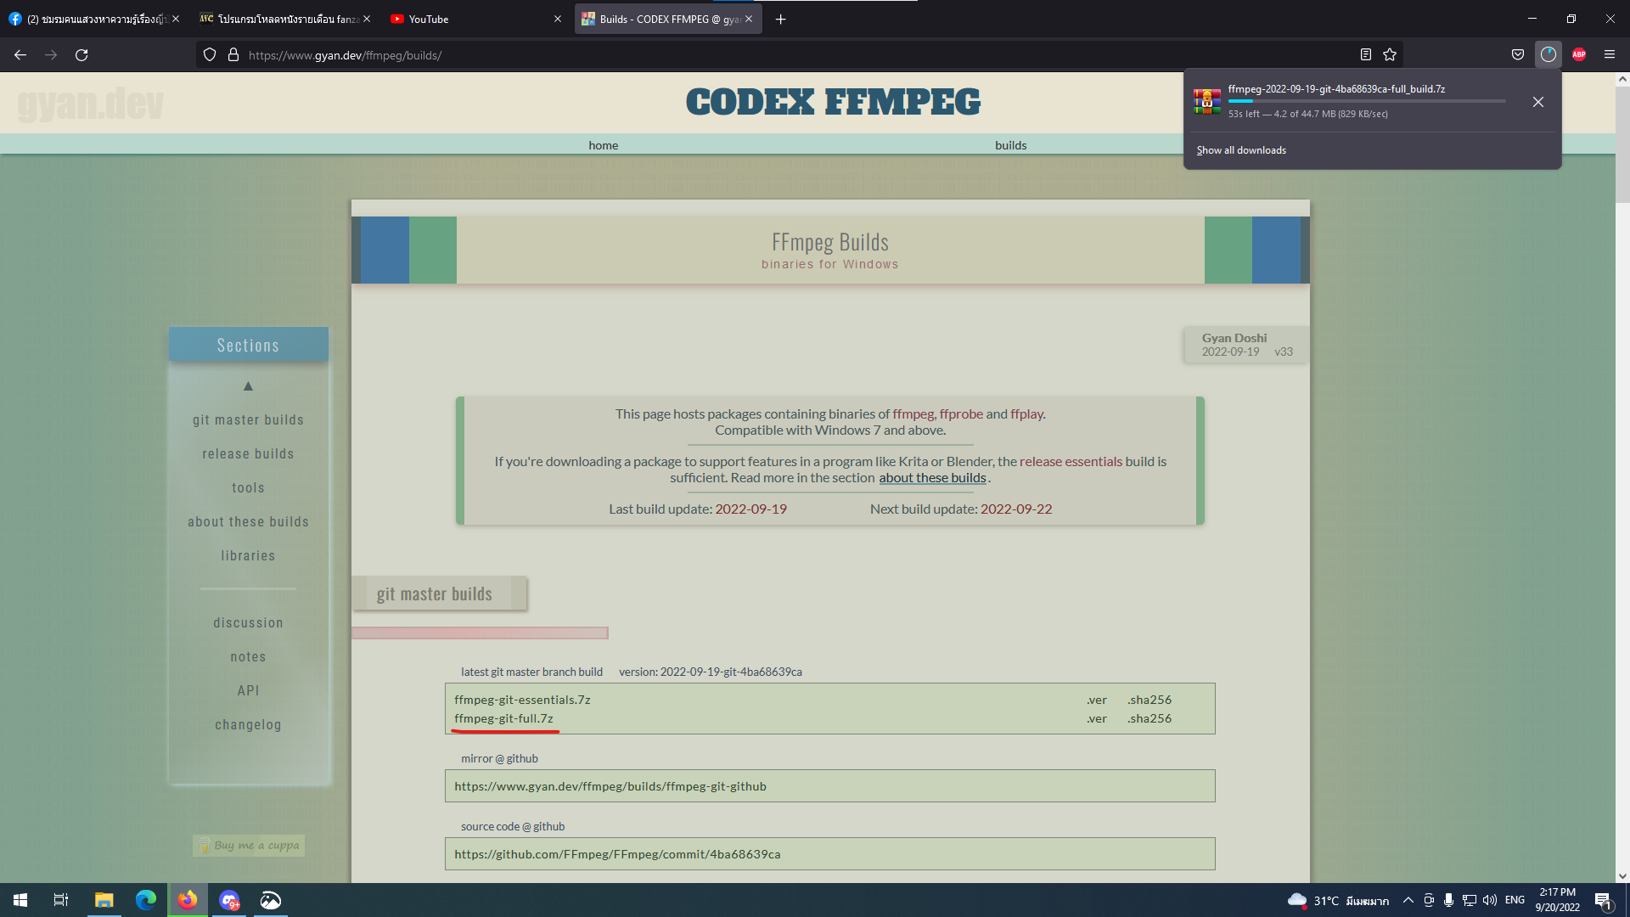This screenshot has width=1630, height=917.
Task: Click Show all downloads
Action: 1241,150
